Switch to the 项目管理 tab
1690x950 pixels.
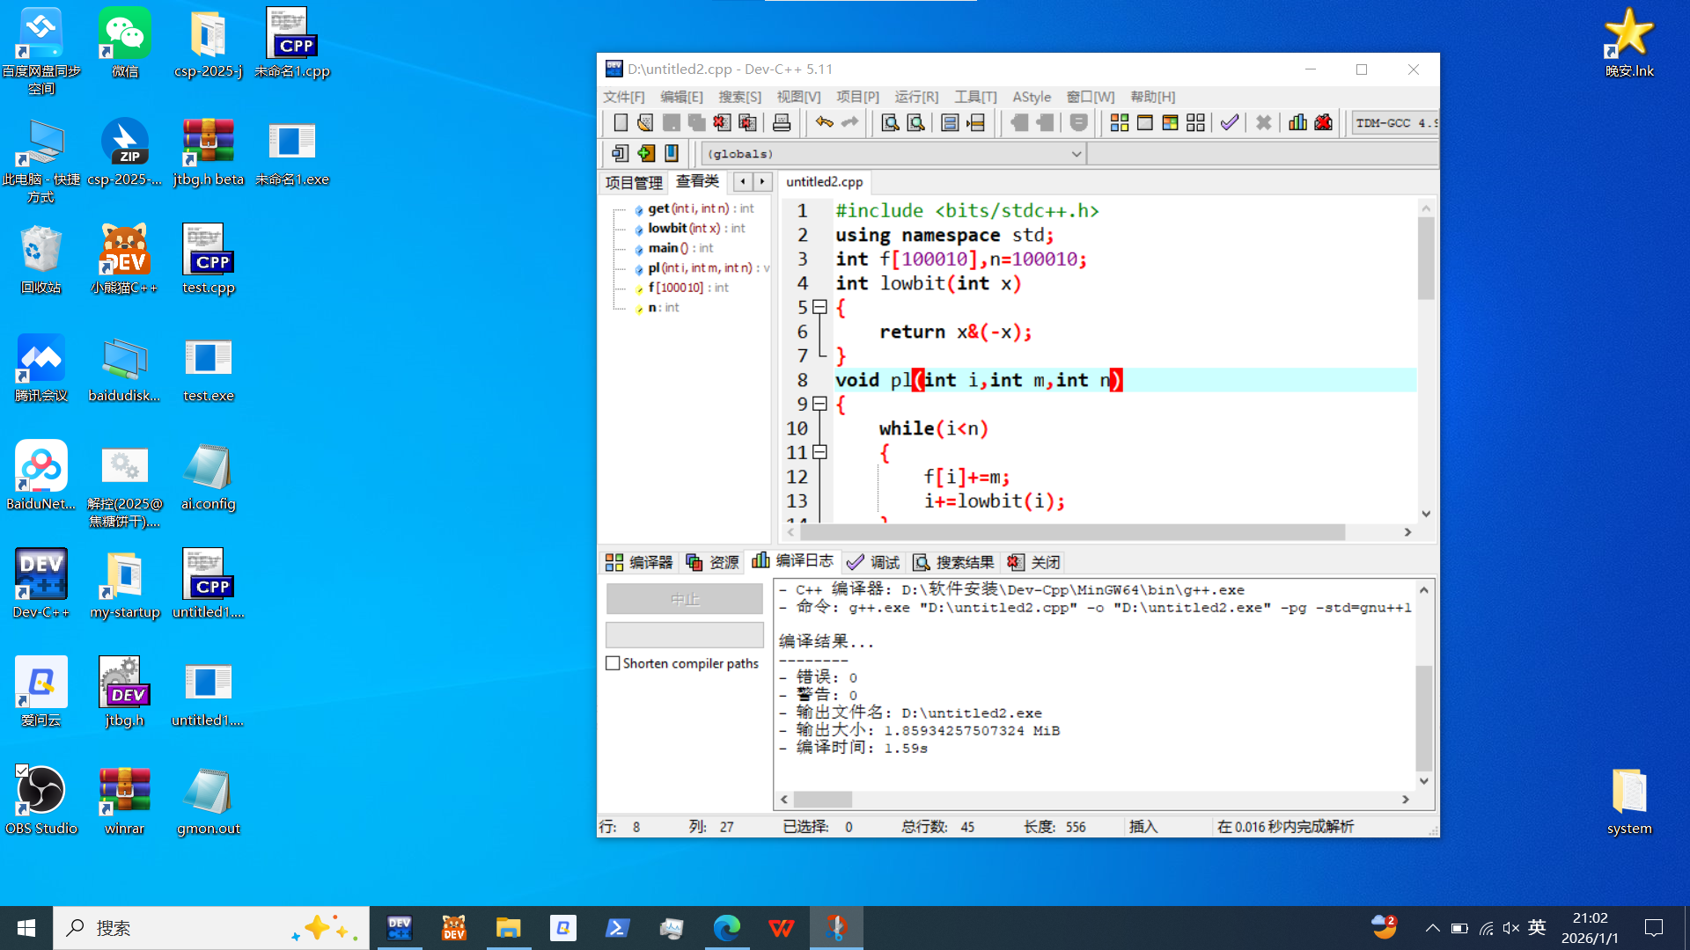634,182
